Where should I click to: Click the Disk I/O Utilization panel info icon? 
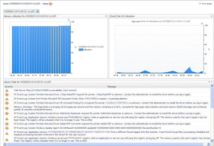tap(212, 16)
